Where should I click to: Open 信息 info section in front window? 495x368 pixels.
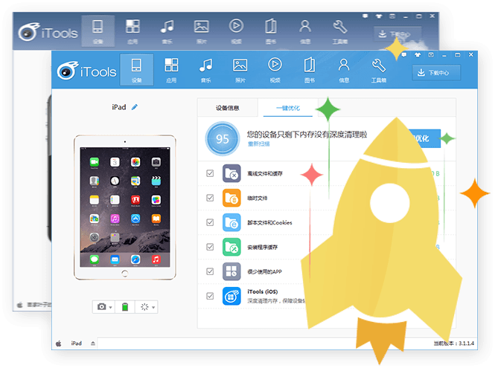(x=344, y=70)
